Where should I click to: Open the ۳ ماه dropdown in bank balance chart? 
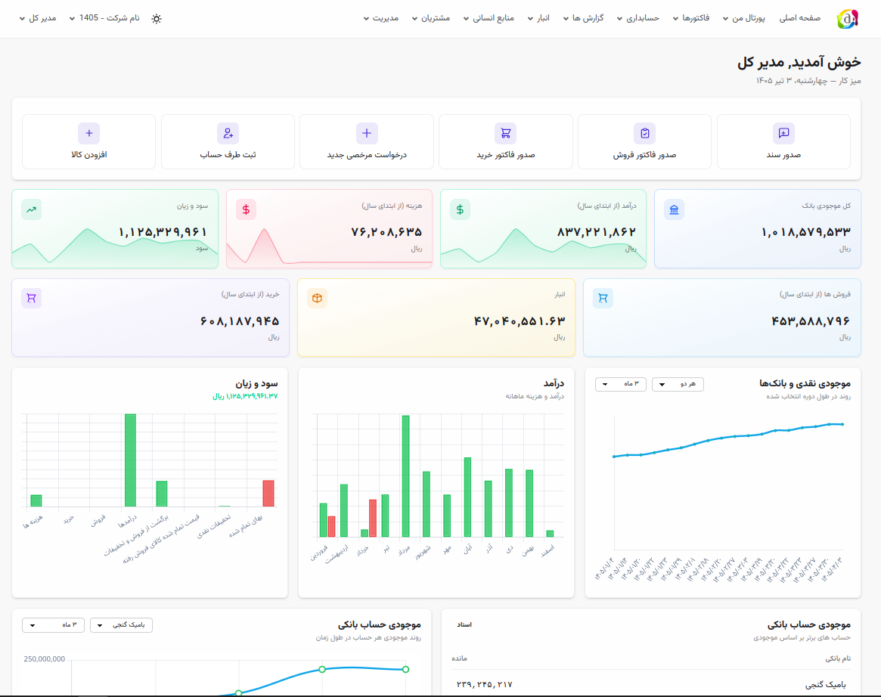(x=53, y=625)
